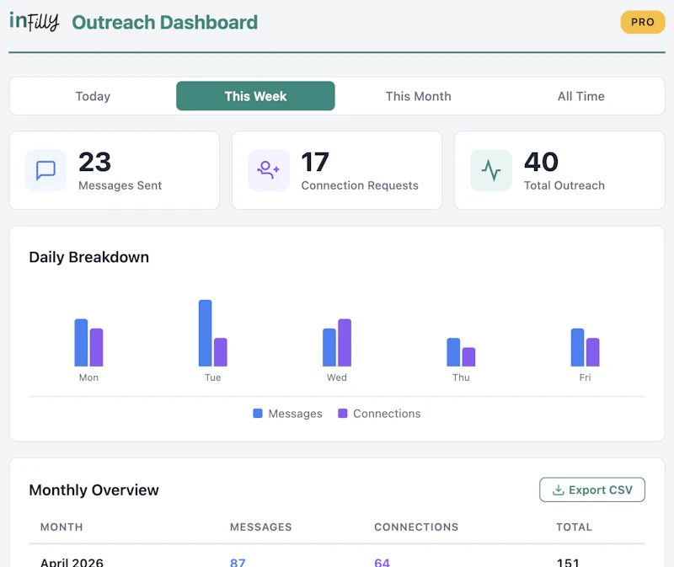Click the MESSAGES column header
674x567 pixels.
pos(261,527)
